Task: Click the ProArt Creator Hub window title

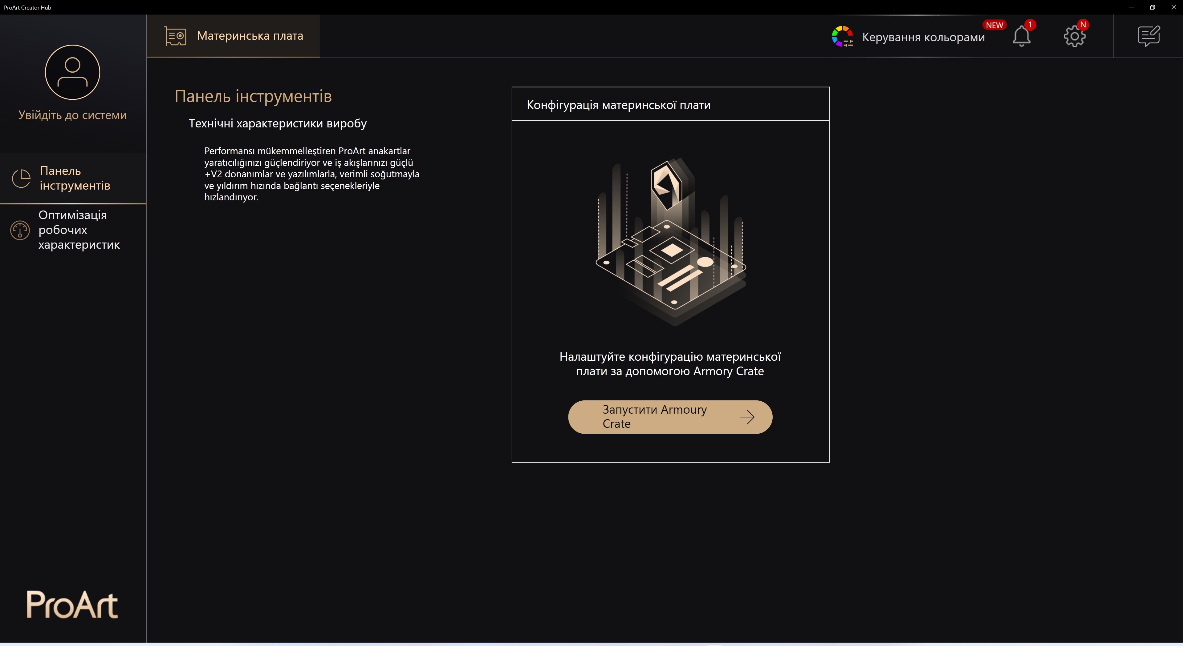Action: point(27,7)
